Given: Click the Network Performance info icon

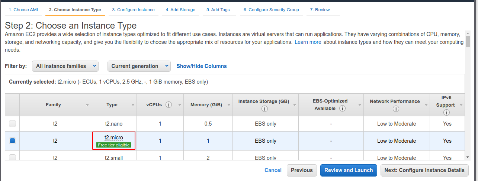Looking at the screenshot, I should point(396,109).
